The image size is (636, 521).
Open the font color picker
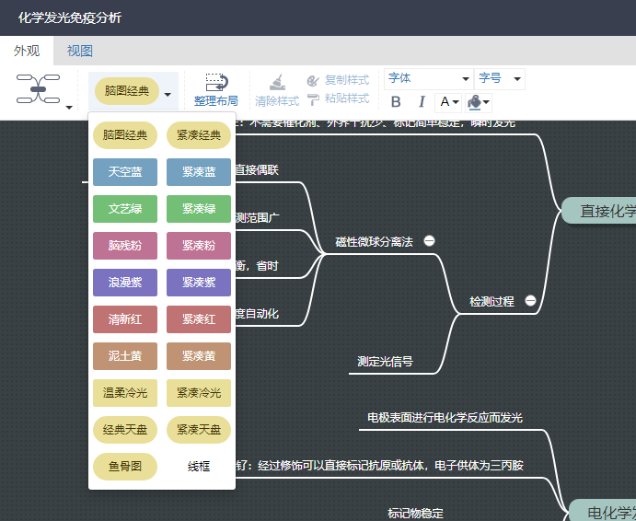tap(448, 102)
